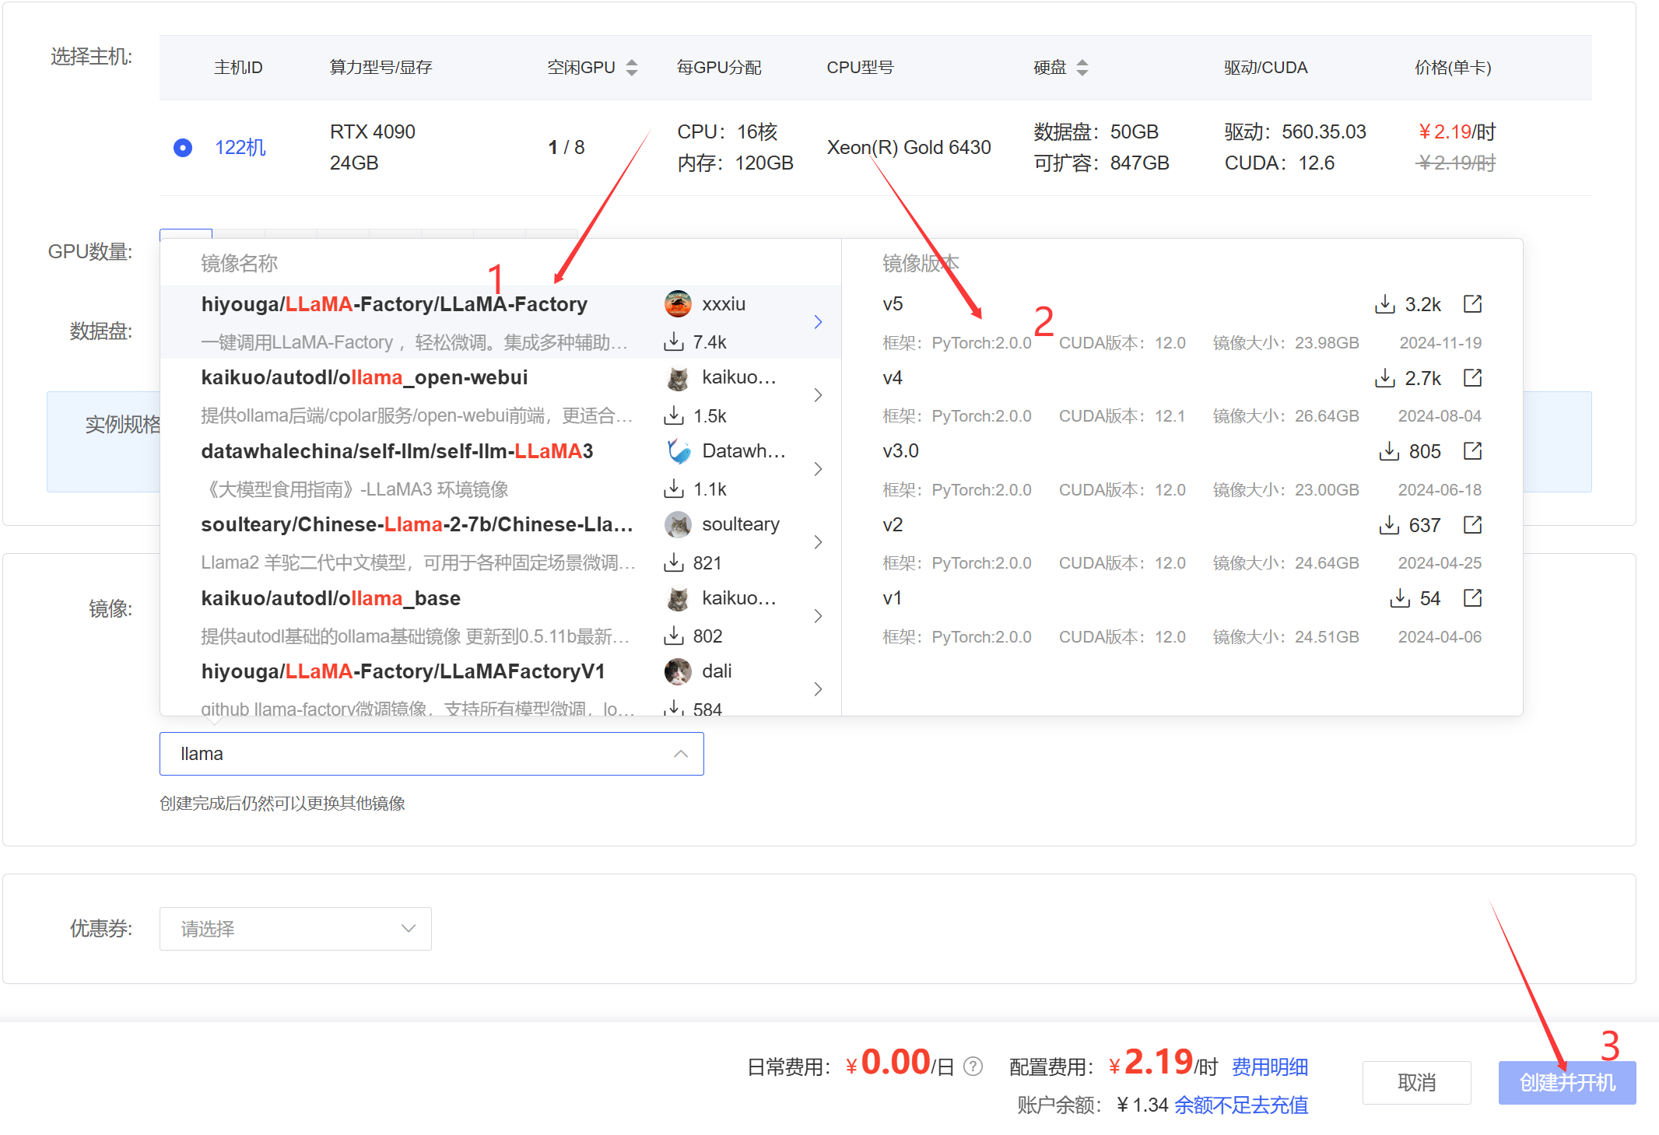Sort hosts by disk column
This screenshot has height=1135, width=1659.
tap(1082, 68)
